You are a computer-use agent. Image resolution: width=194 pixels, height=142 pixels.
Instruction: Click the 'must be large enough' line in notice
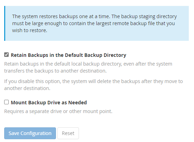tap(94, 23)
